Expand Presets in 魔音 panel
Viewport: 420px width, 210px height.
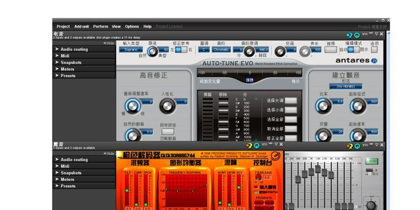coord(84,186)
